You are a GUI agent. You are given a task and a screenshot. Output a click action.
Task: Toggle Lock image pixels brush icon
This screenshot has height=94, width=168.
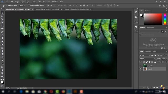pyautogui.click(x=147, y=62)
